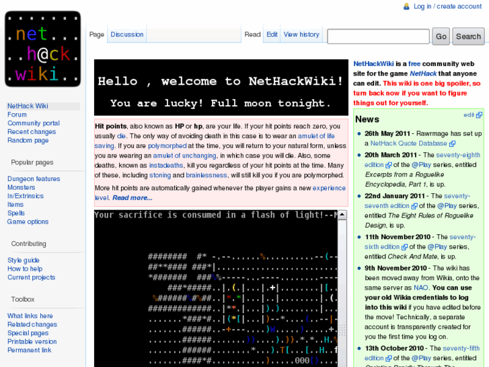Viewport: 489px width, 367px height.
Task: Open the polymorphed link
Action: coord(167,146)
